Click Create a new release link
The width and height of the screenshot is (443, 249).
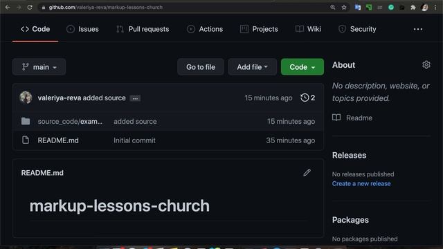click(361, 183)
